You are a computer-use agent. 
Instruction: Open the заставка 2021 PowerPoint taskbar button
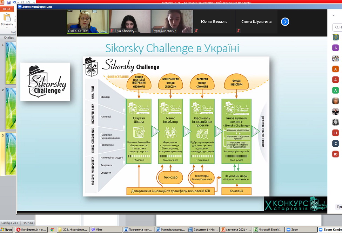click(x=236, y=229)
